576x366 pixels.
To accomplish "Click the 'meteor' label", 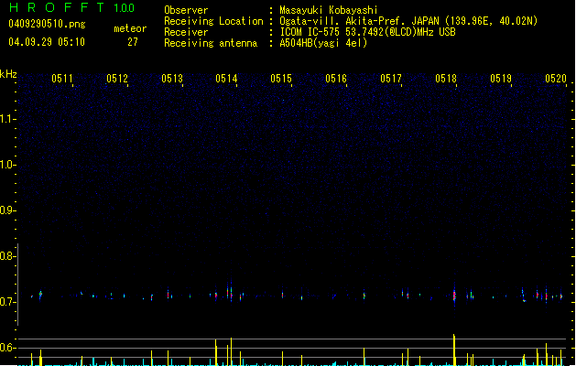I will [130, 28].
